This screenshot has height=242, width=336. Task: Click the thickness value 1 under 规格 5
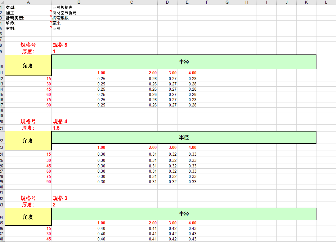tap(79, 51)
